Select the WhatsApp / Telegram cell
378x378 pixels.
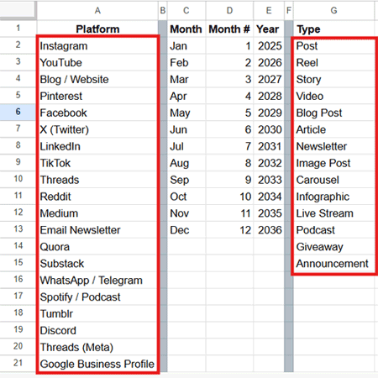97,280
